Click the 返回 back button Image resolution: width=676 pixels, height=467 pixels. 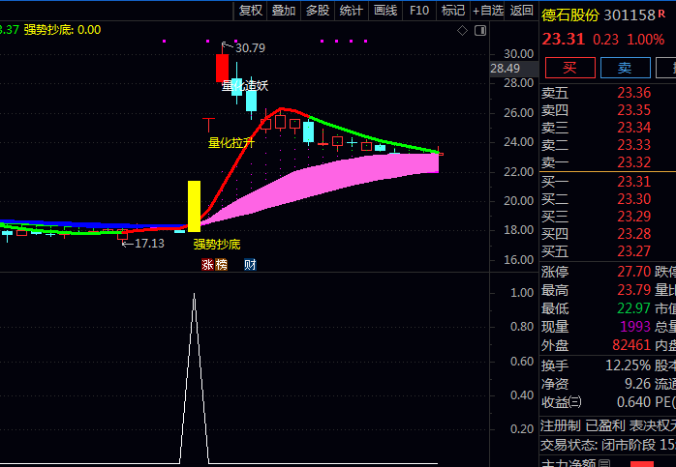pos(521,11)
